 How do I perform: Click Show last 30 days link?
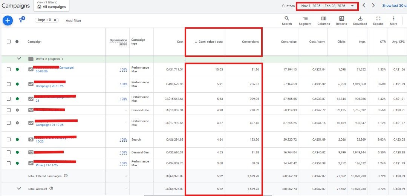(x=394, y=6)
